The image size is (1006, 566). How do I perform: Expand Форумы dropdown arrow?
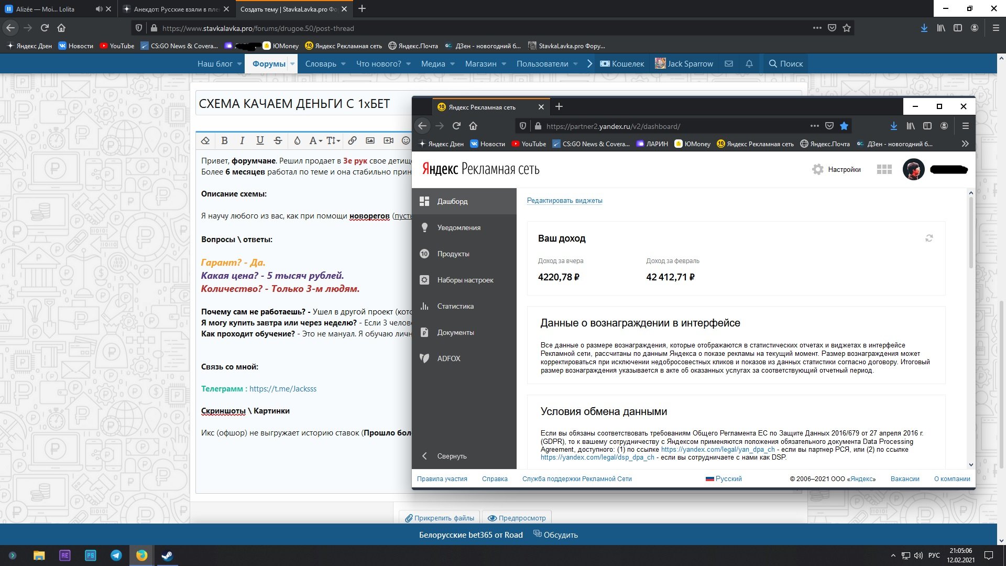[x=292, y=64]
